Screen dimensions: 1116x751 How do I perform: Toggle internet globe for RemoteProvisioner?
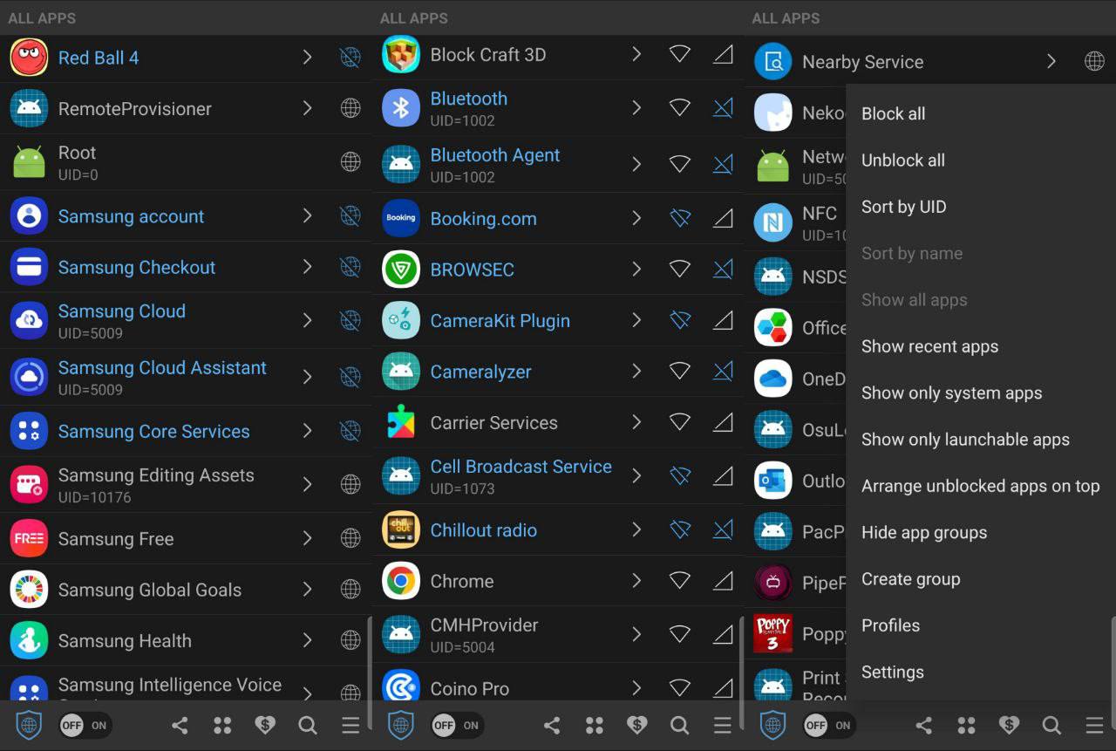350,108
